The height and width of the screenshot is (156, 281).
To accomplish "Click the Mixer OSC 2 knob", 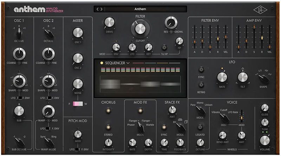I will (x=78, y=58).
